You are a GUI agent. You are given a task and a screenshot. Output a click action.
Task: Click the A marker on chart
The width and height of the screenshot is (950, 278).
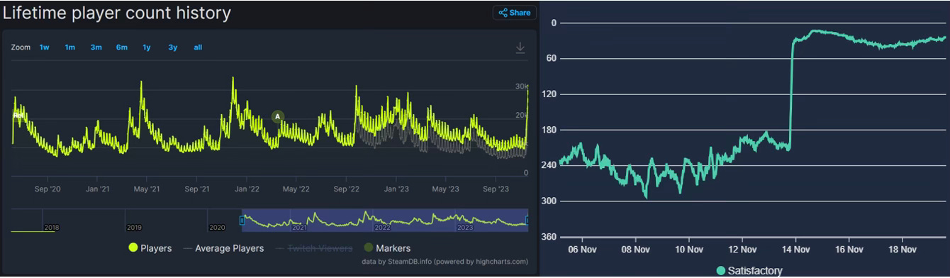click(278, 116)
